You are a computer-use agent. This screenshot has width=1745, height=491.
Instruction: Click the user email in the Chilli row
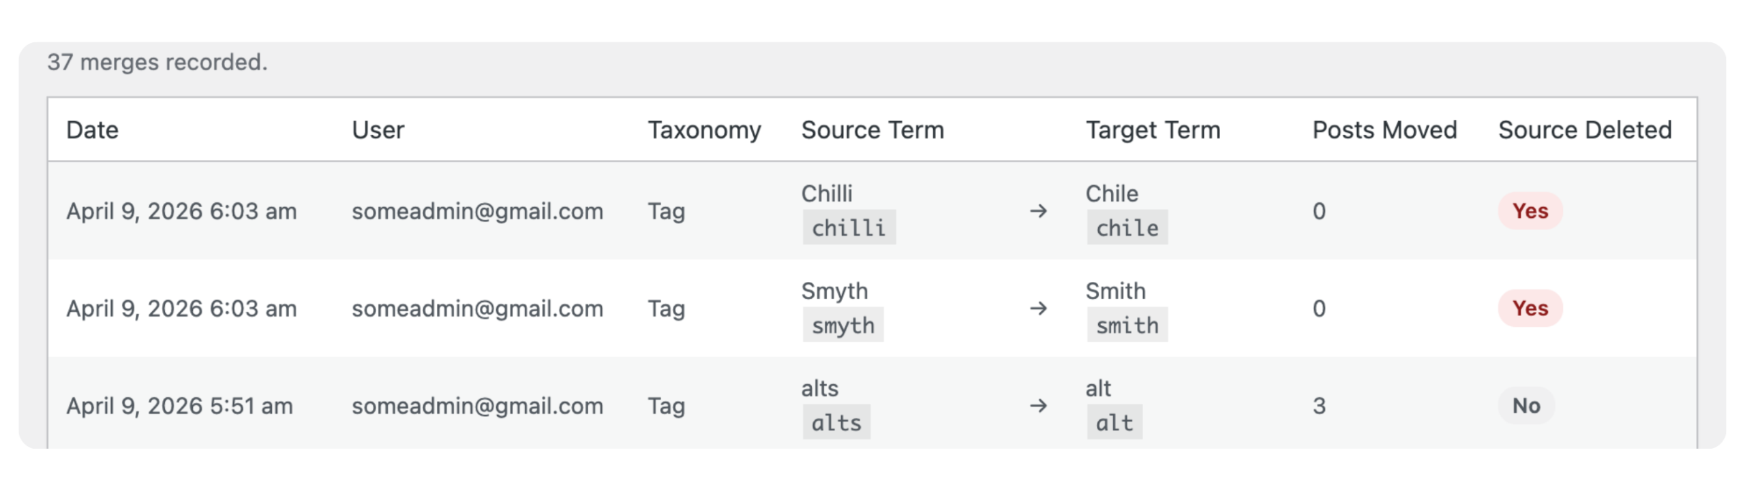(477, 212)
